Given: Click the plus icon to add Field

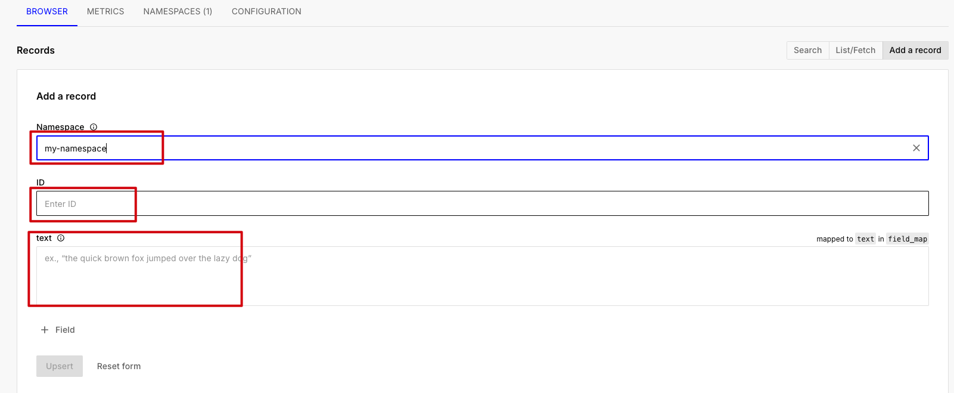Looking at the screenshot, I should (45, 330).
